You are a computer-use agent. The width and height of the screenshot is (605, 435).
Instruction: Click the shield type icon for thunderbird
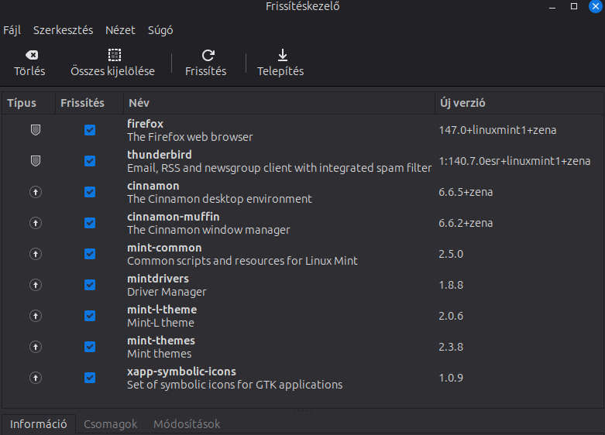point(35,161)
